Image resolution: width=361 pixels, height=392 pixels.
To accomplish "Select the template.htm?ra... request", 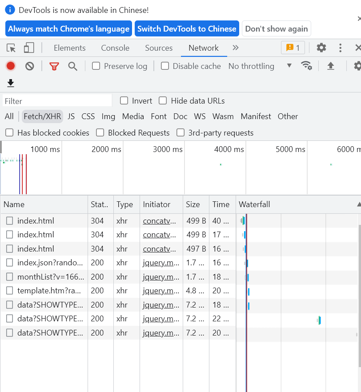I will [49, 291].
